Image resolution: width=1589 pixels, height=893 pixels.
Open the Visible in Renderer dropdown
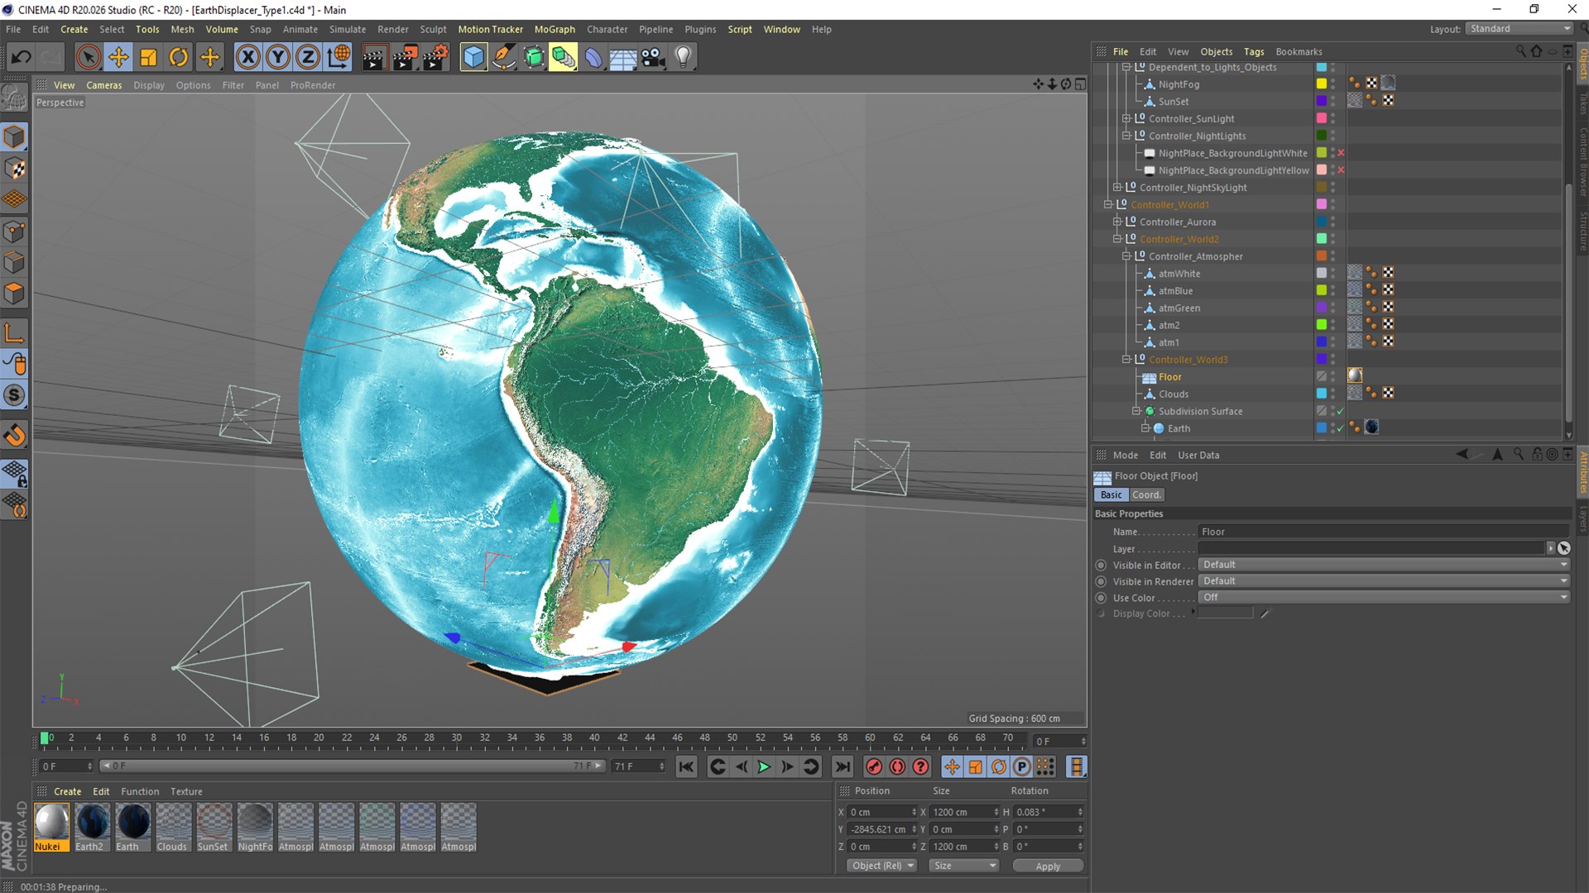pos(1384,580)
